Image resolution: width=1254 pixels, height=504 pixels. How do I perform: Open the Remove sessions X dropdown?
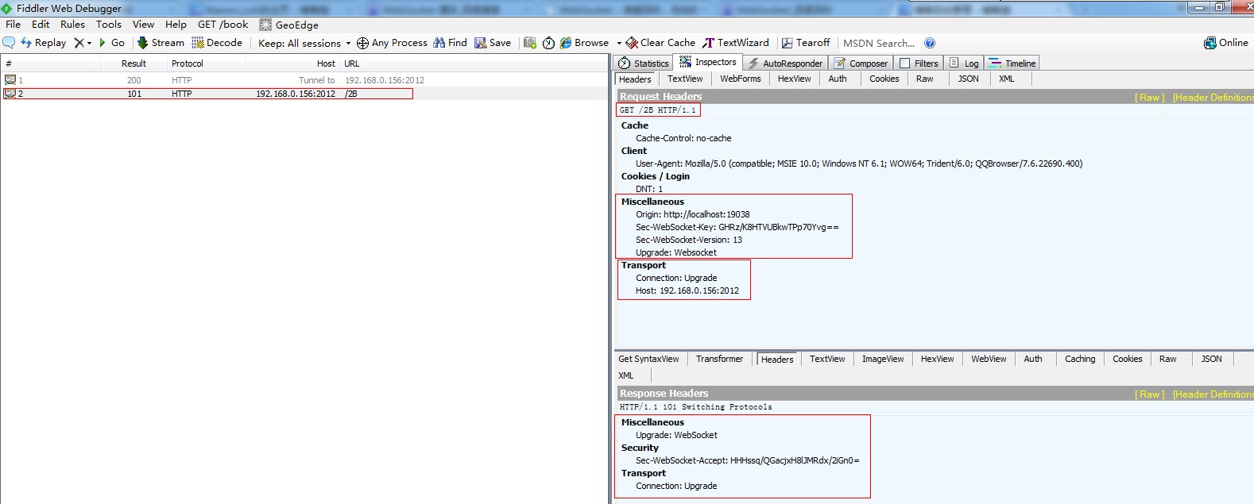[x=83, y=43]
